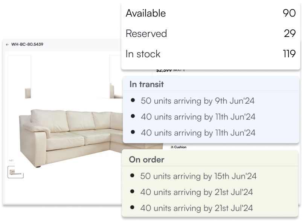
Task: Click the Reserved stock row
Action: pos(210,34)
